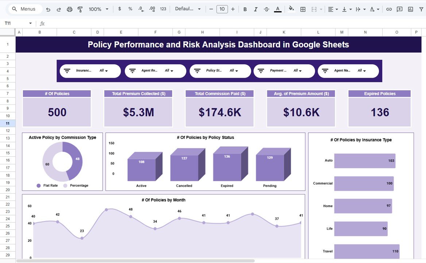This screenshot has width=426, height=263.
Task: Select column H header
Action: point(202,32)
